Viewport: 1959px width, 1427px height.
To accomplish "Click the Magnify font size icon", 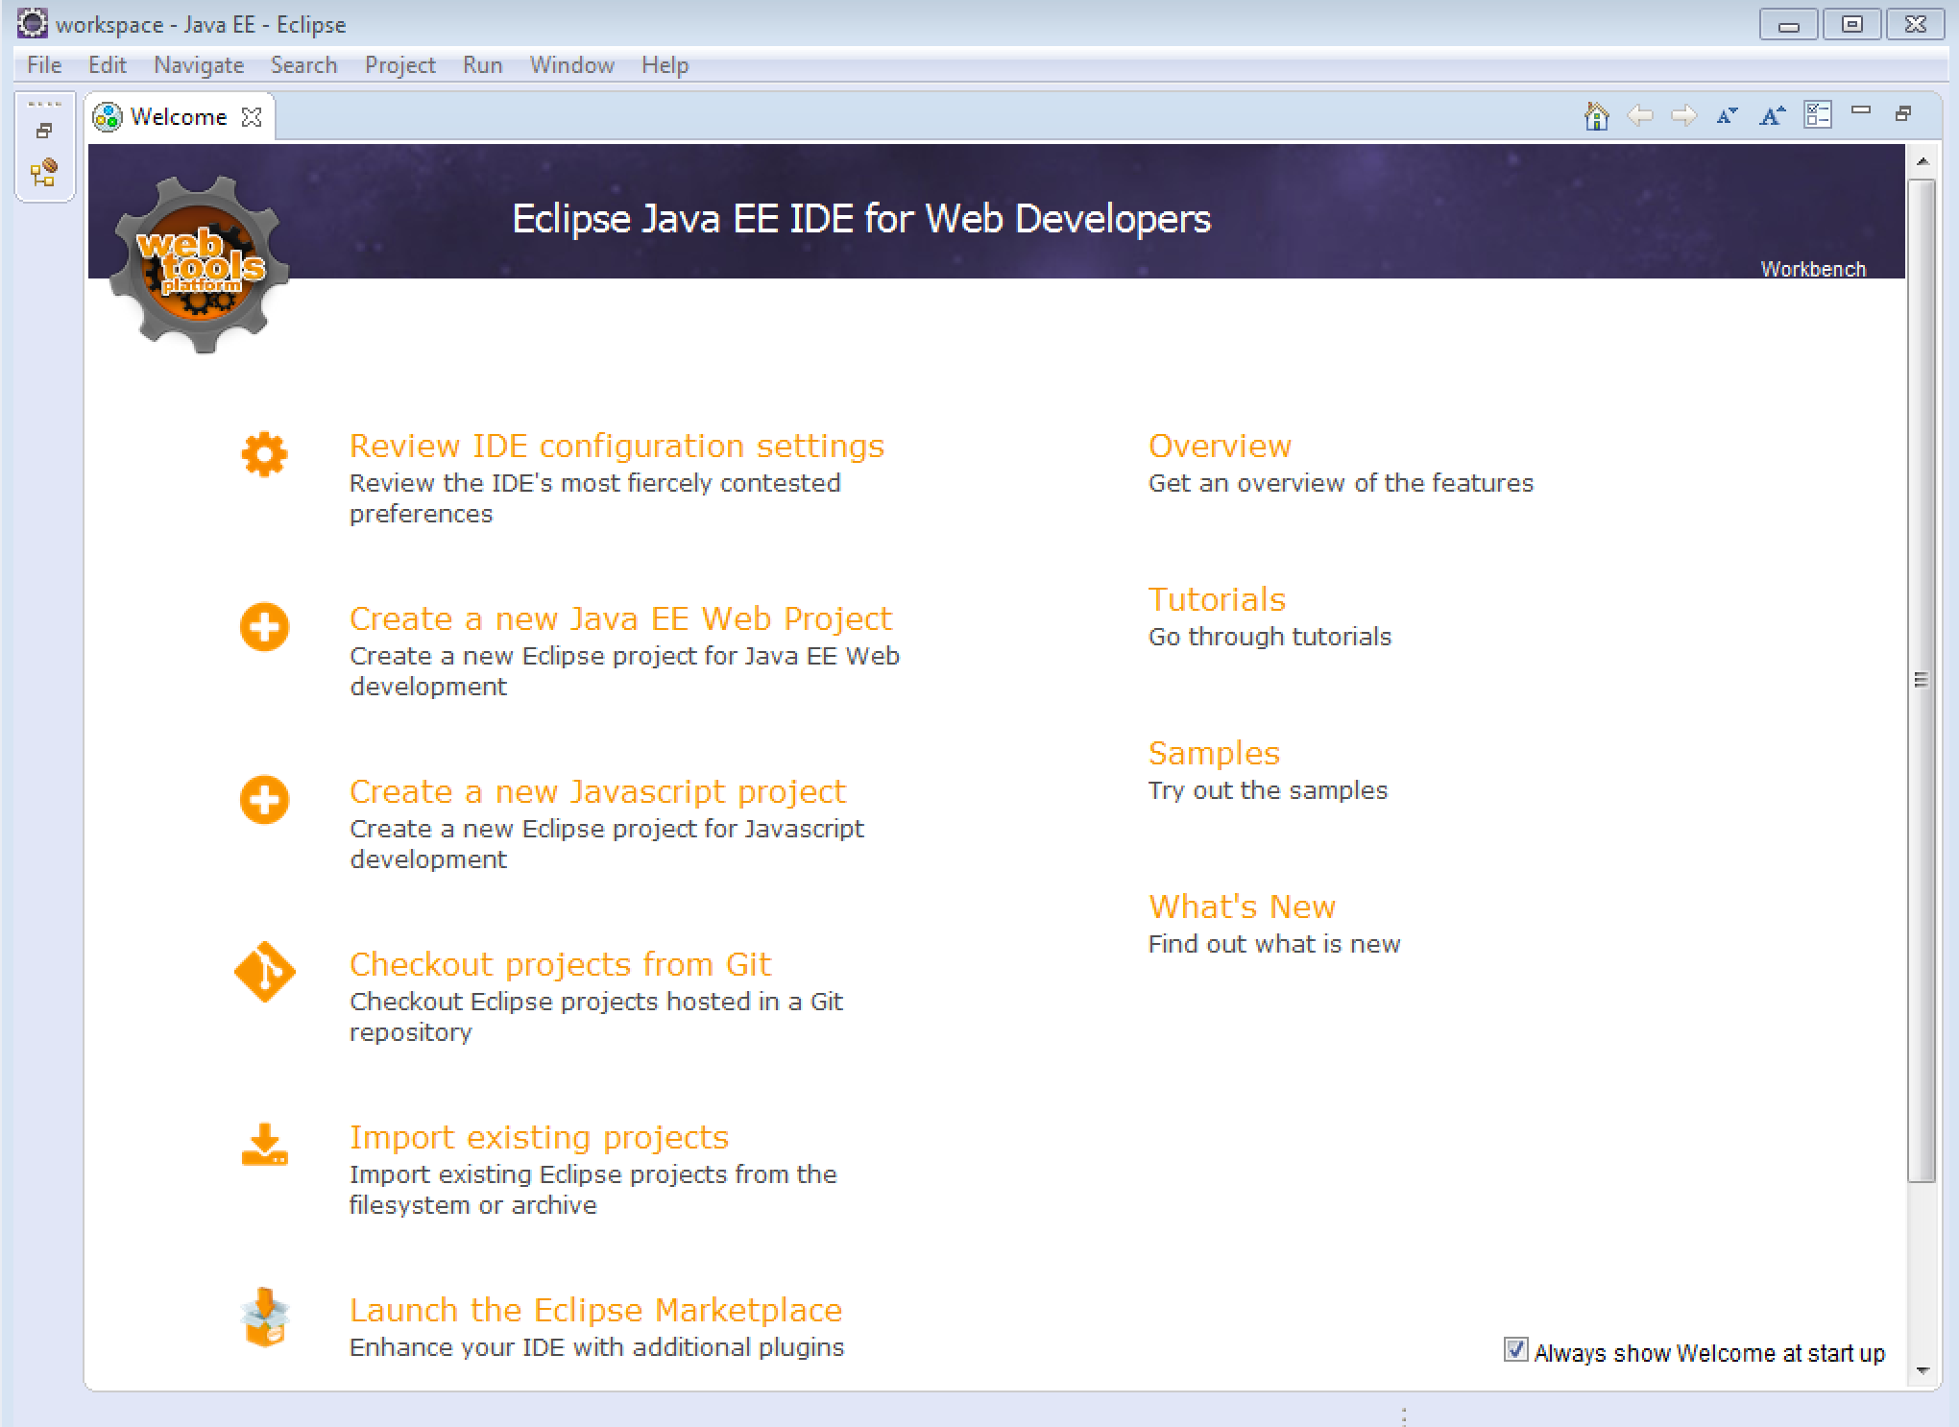I will [x=1772, y=116].
